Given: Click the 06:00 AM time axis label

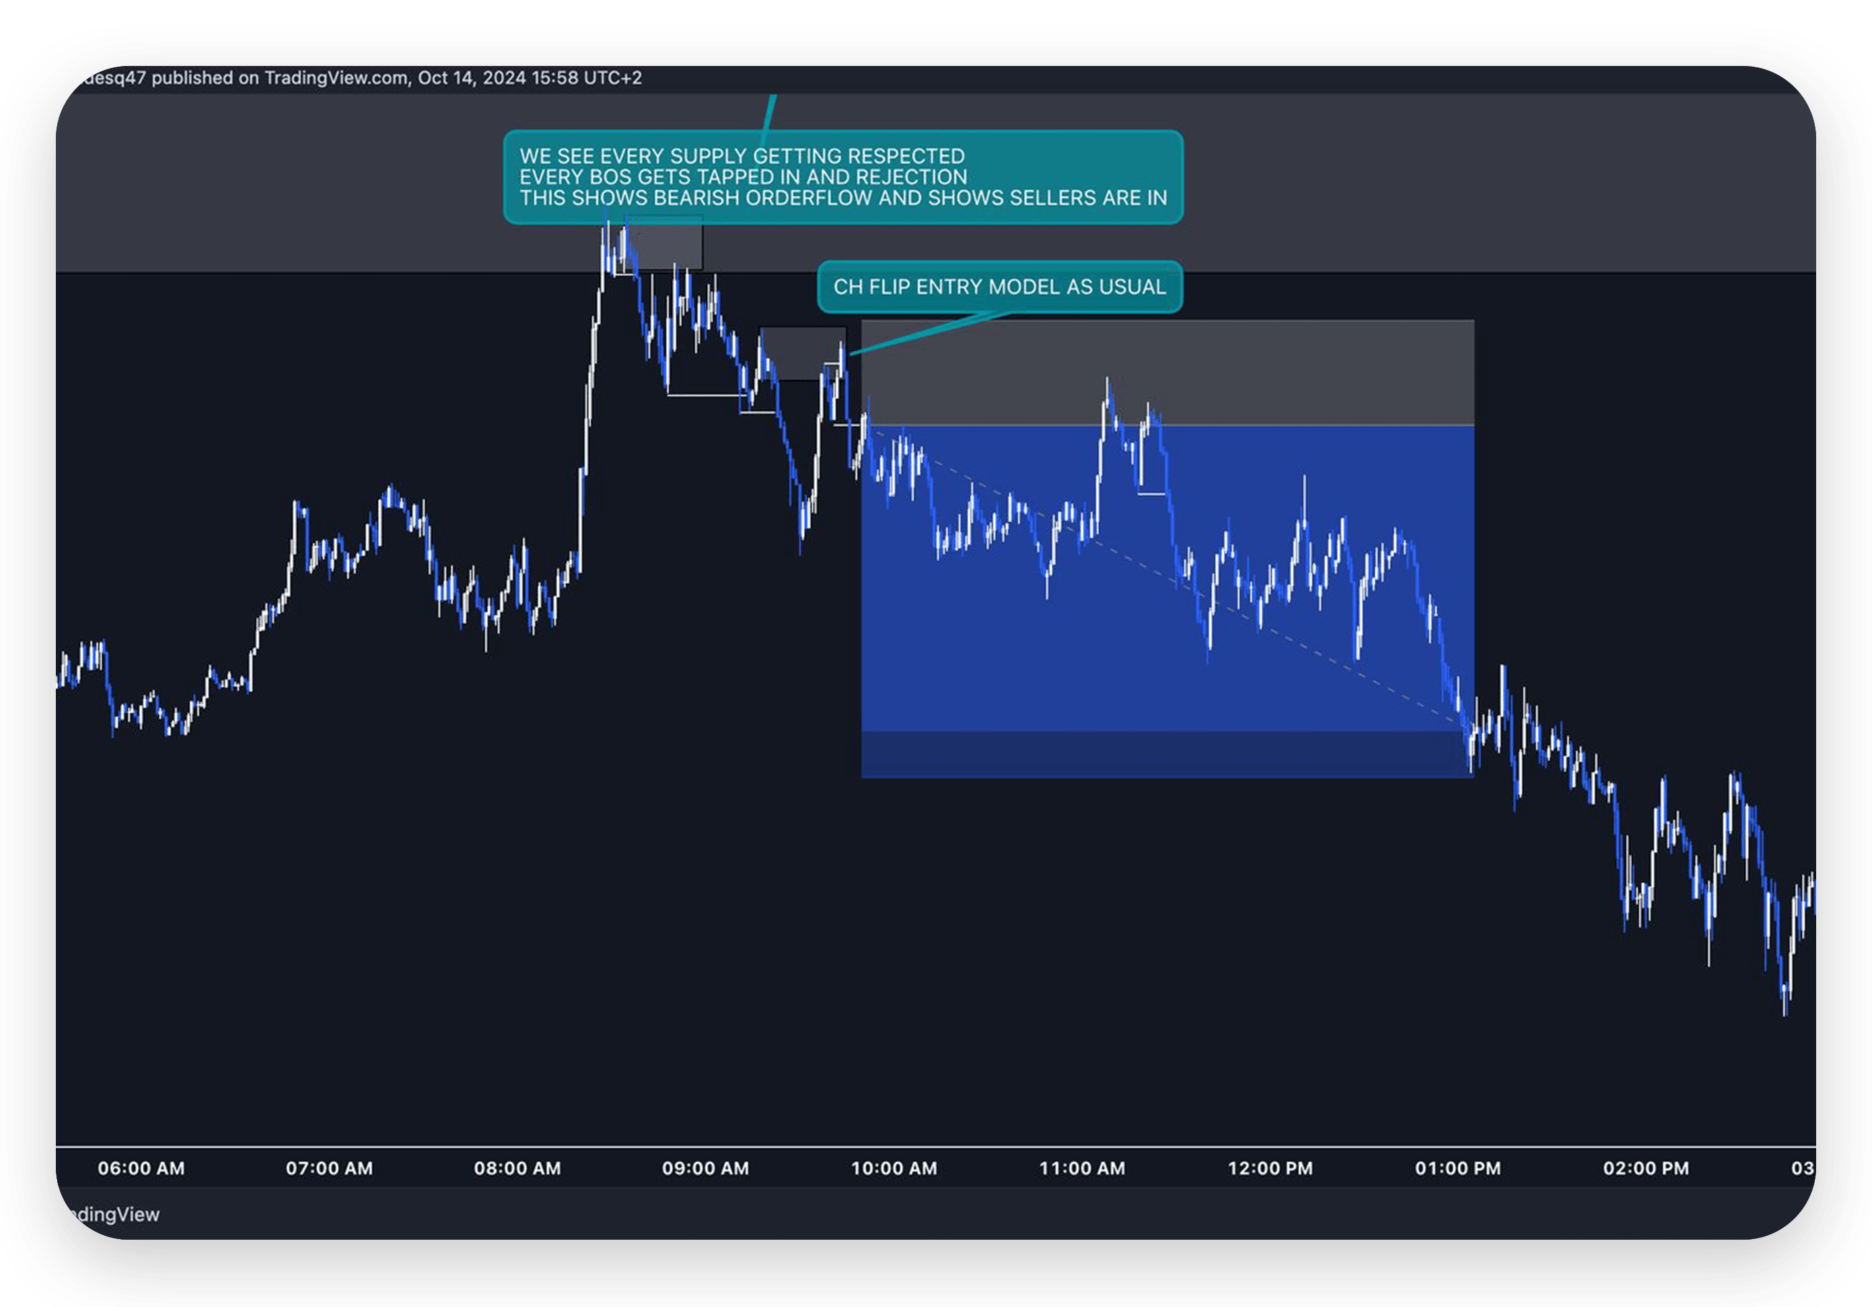Looking at the screenshot, I should pos(141,1168).
